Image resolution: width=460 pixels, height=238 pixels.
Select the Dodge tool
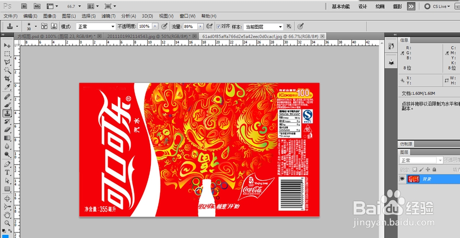(7, 155)
